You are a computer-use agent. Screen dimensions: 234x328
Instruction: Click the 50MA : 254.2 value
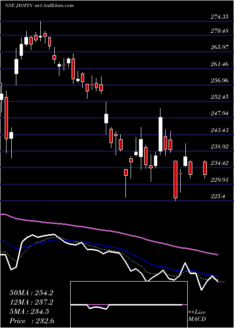click(x=31, y=293)
